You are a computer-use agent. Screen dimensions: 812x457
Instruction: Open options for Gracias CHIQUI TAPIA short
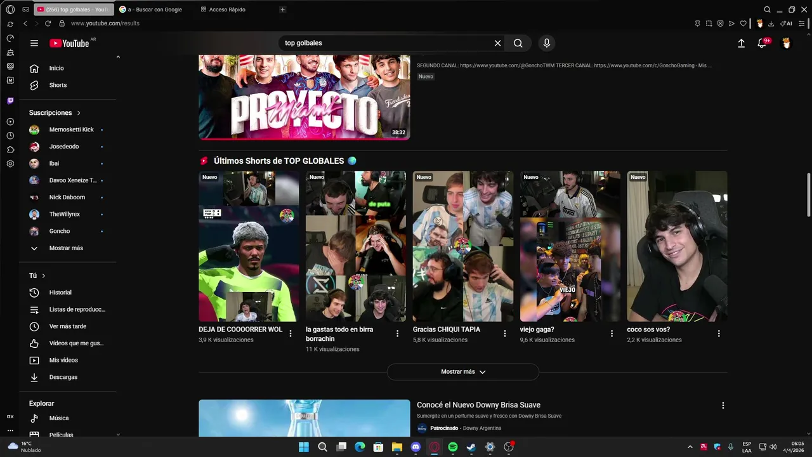[505, 333]
